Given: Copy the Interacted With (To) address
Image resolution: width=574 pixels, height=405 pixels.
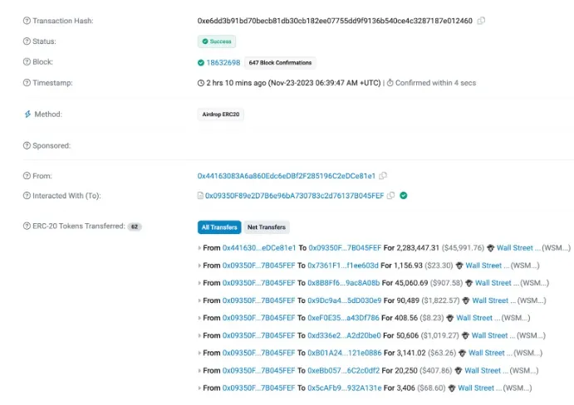Looking at the screenshot, I should pos(391,196).
